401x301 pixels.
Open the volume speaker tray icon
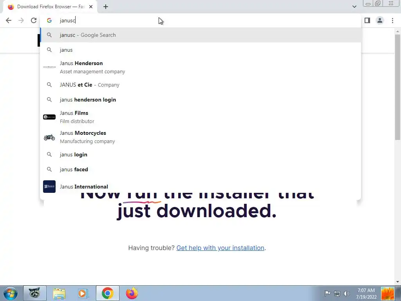(x=347, y=293)
